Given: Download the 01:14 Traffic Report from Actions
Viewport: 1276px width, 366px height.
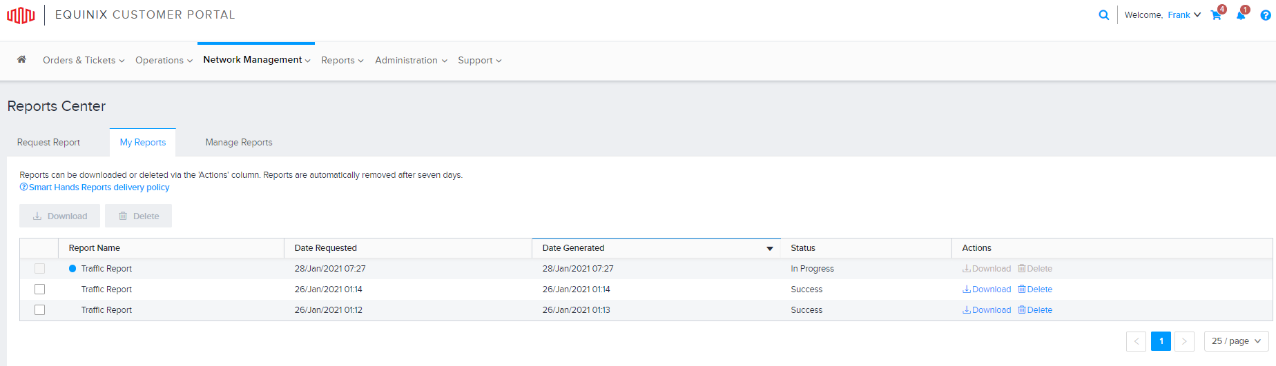Looking at the screenshot, I should pyautogui.click(x=987, y=289).
